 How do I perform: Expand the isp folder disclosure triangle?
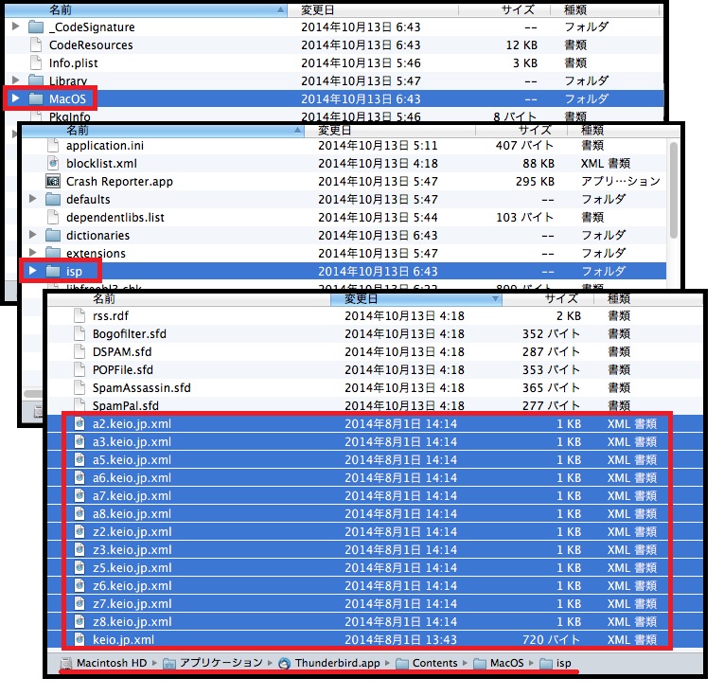33,272
